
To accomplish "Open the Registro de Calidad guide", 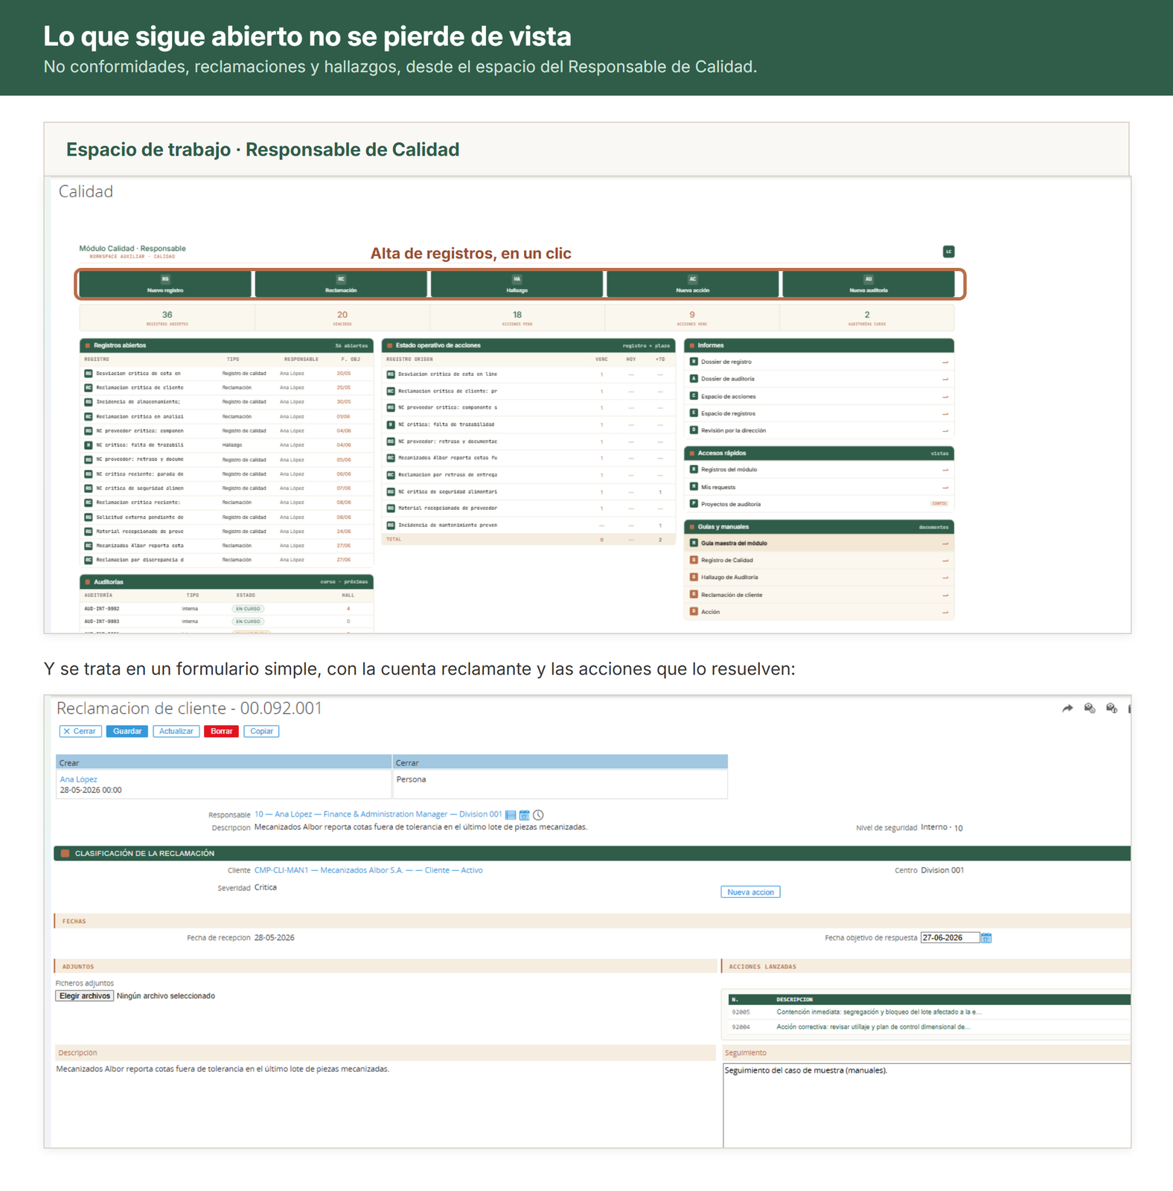I will pos(819,561).
